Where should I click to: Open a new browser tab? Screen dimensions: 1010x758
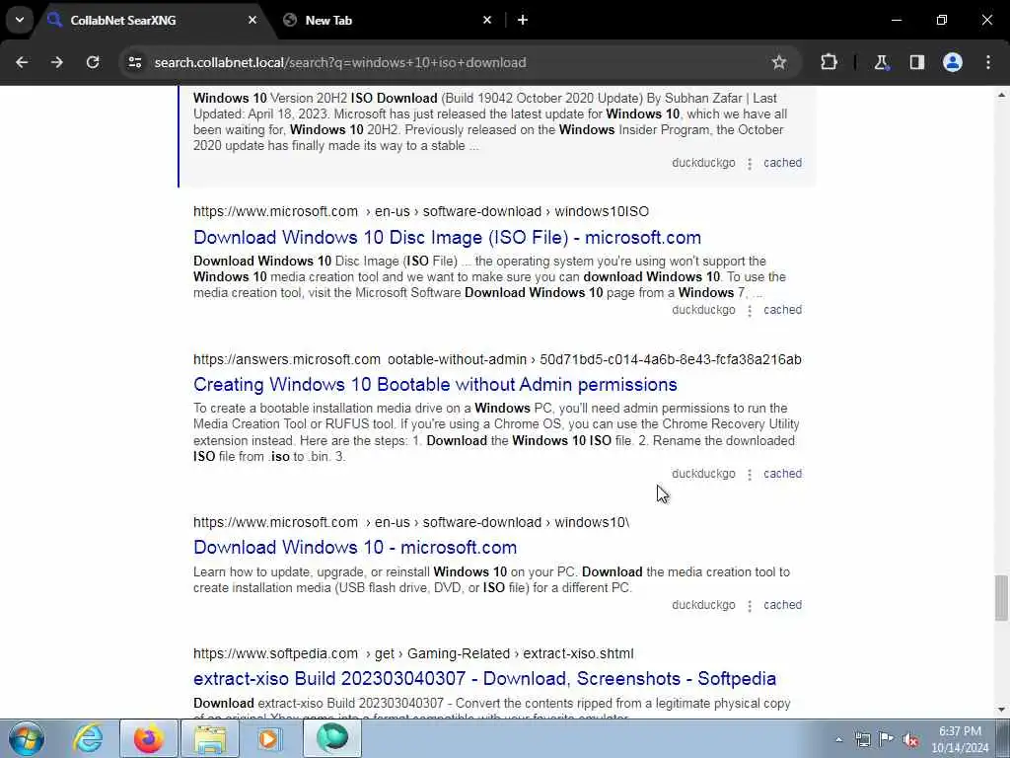point(523,20)
